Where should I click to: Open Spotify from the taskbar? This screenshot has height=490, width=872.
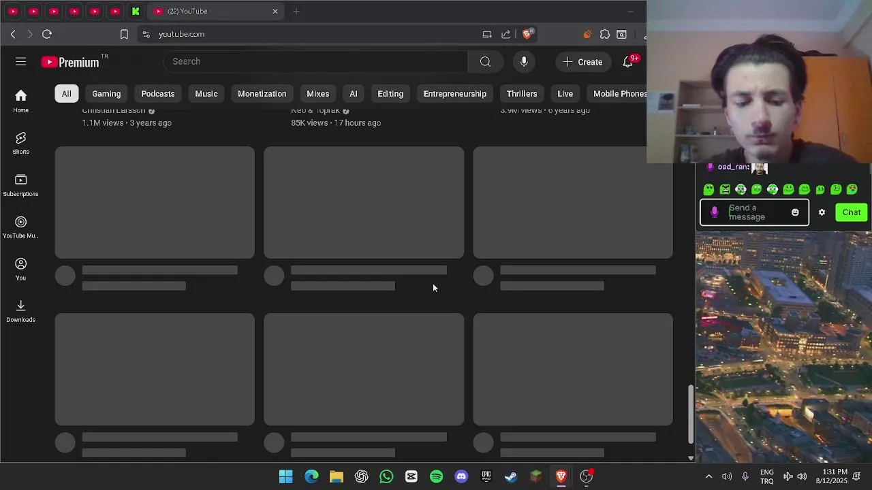(437, 476)
